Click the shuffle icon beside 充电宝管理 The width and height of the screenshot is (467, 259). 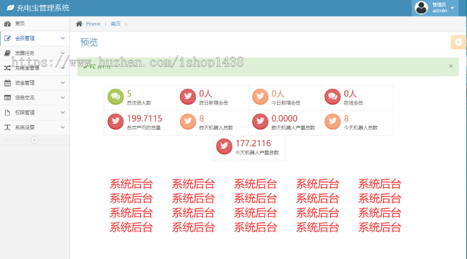(x=7, y=68)
